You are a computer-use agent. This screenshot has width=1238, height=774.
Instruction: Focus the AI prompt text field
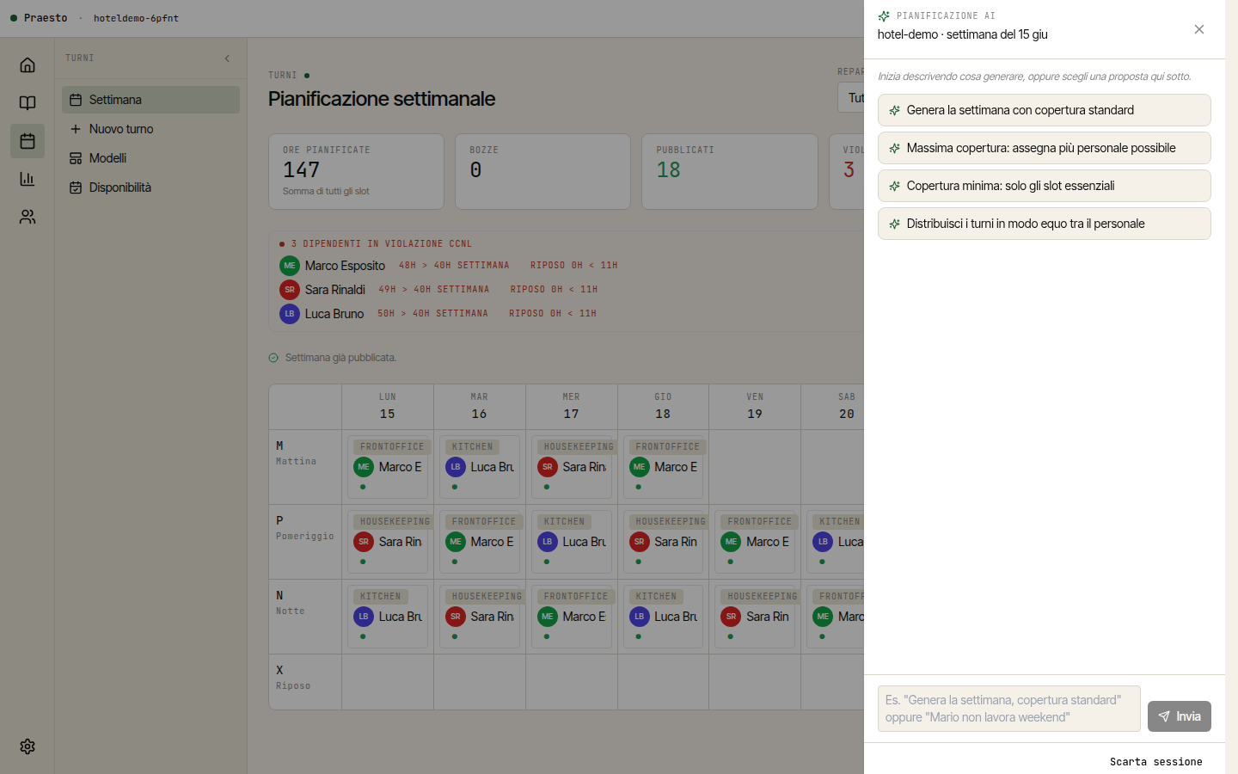tap(1008, 709)
